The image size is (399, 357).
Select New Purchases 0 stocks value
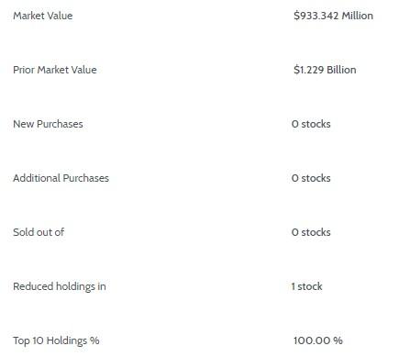coord(311,124)
